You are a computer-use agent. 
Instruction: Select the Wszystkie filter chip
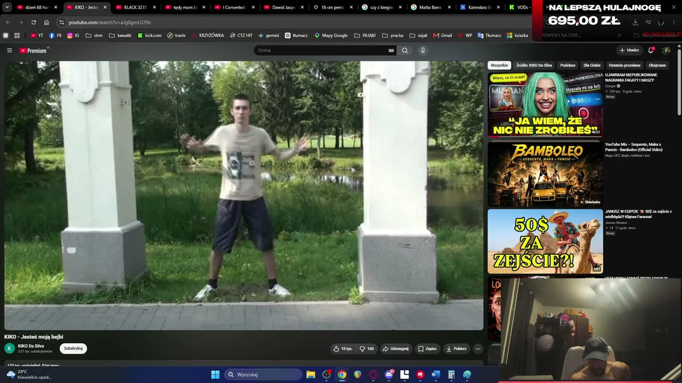(x=499, y=65)
